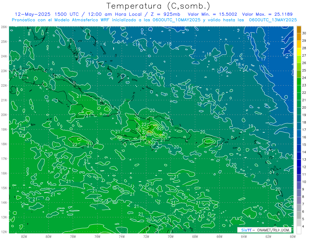
Task: Click the latitude axis label "15N"
Action: [4, 188]
